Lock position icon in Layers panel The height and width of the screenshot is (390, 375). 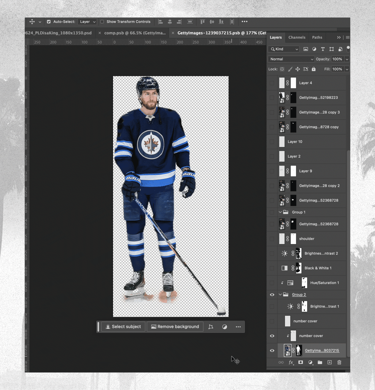(x=298, y=69)
